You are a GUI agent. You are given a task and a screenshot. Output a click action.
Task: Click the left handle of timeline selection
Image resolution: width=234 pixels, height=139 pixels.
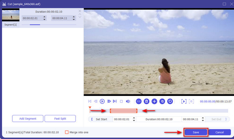tap(111, 111)
